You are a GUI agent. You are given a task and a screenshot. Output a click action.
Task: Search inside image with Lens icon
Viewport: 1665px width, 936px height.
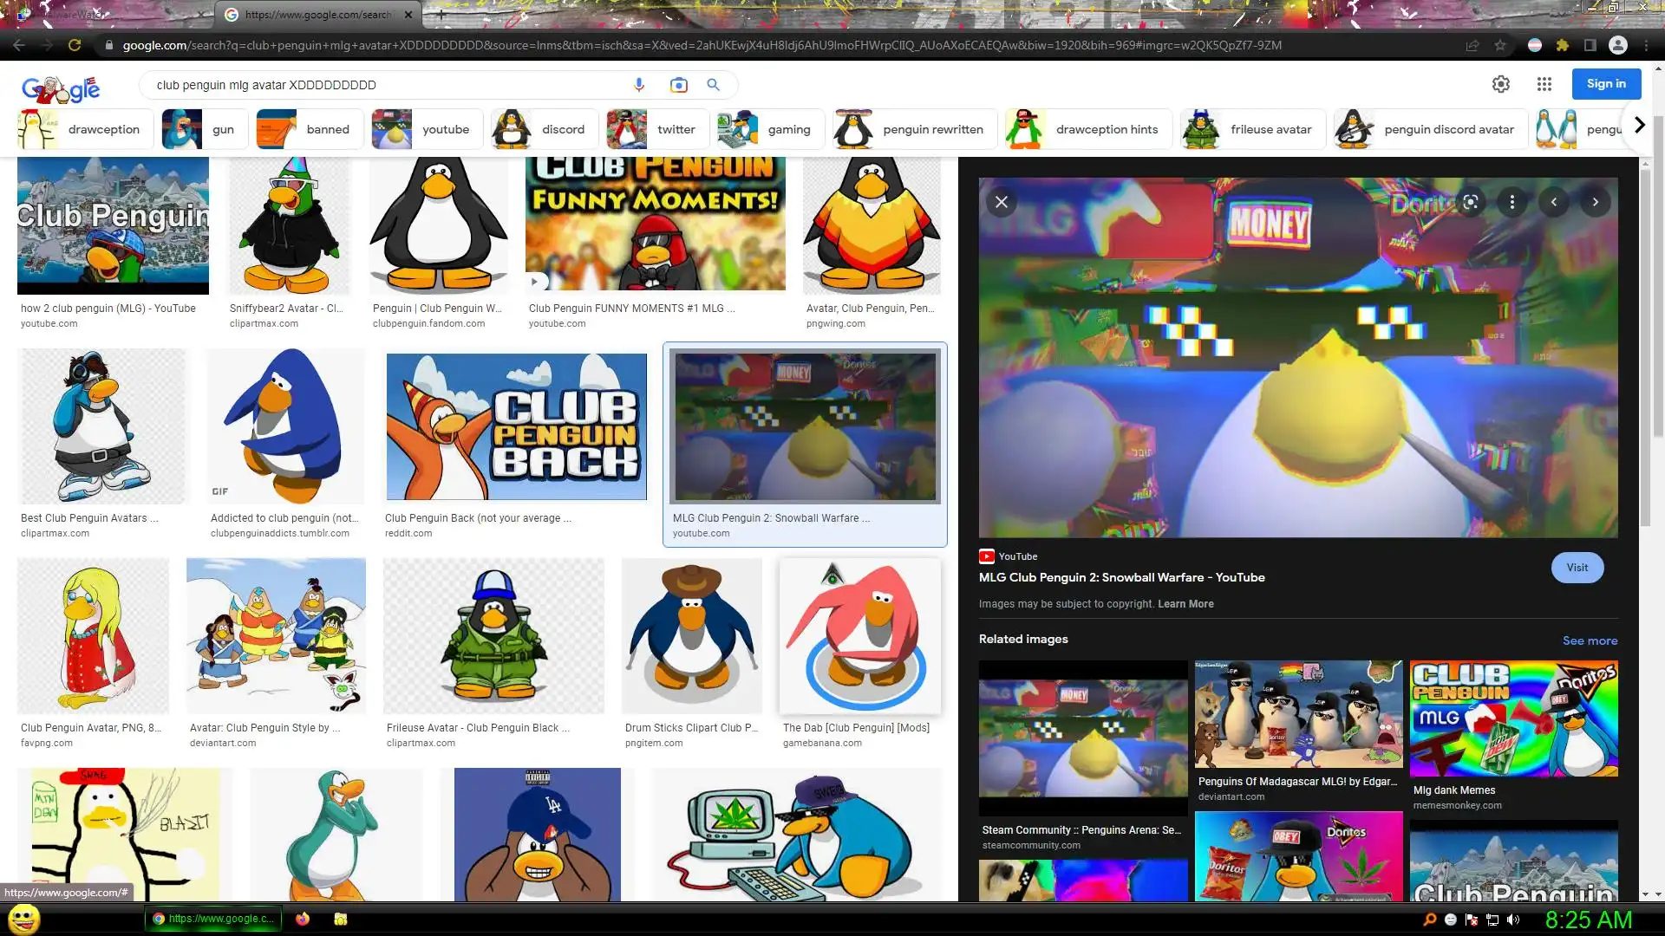click(x=1471, y=202)
